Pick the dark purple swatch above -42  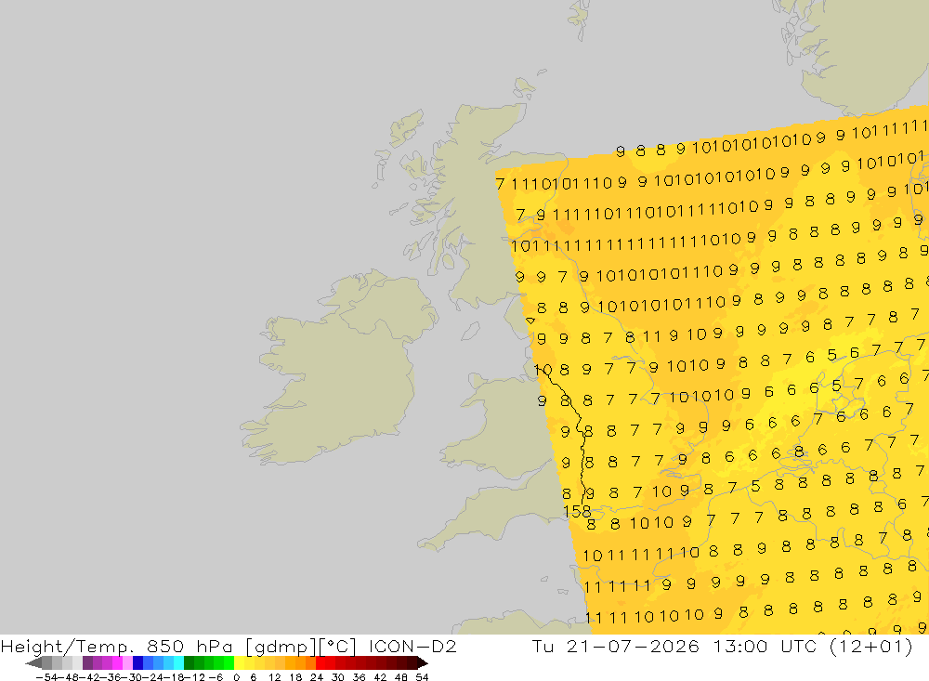[x=87, y=663]
